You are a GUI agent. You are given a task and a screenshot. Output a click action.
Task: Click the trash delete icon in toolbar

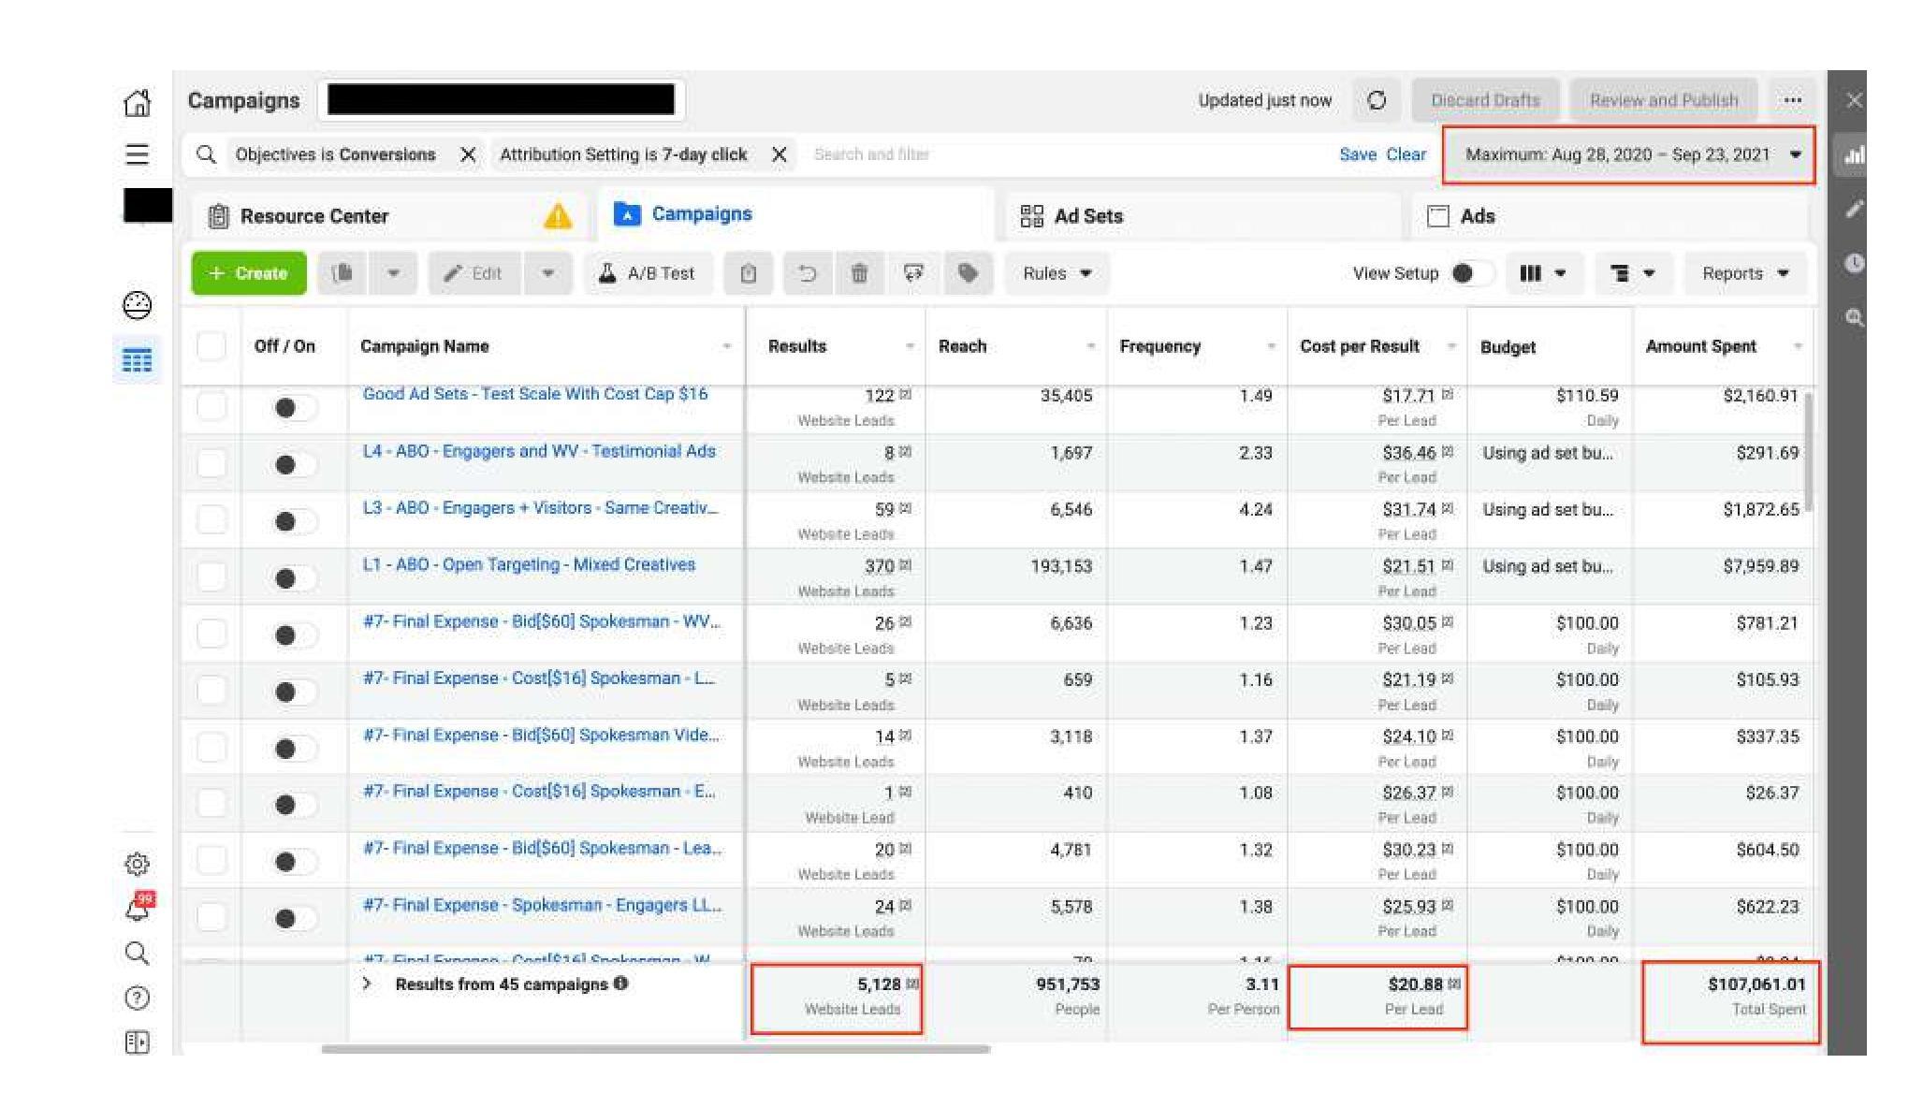pos(859,273)
